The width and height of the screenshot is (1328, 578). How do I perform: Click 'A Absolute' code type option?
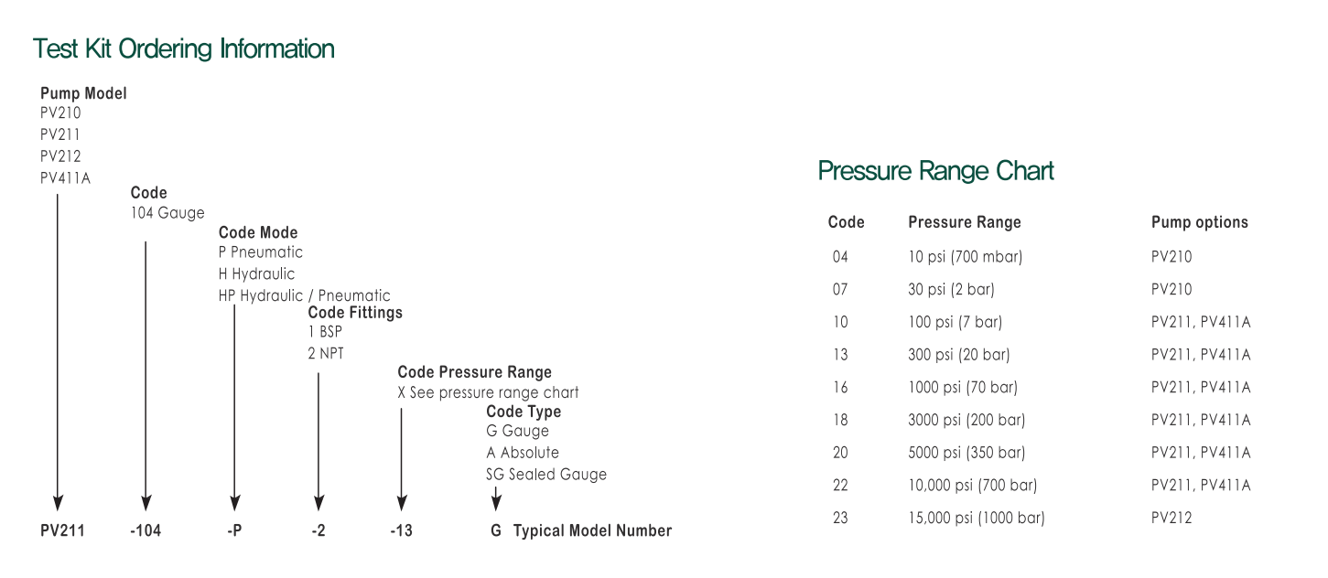(522, 452)
